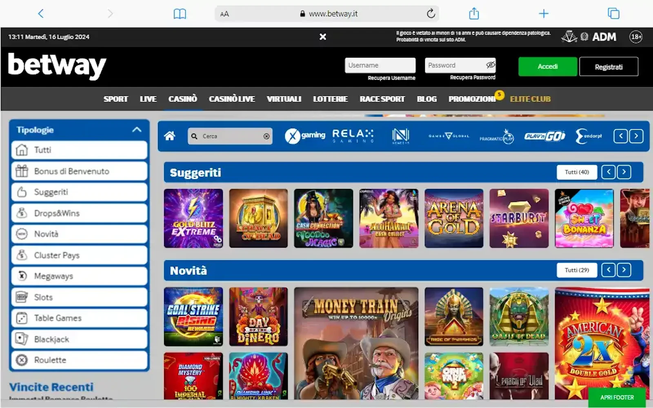Image resolution: width=653 pixels, height=408 pixels.
Task: Select the Relax Gaming provider logo
Action: [353, 136]
